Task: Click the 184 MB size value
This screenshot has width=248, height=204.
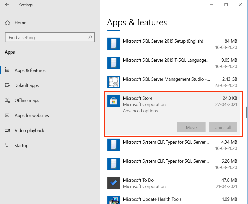Action: pyautogui.click(x=230, y=41)
